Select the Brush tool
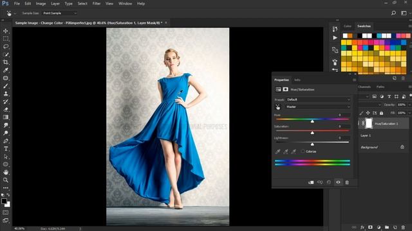 pos(6,86)
